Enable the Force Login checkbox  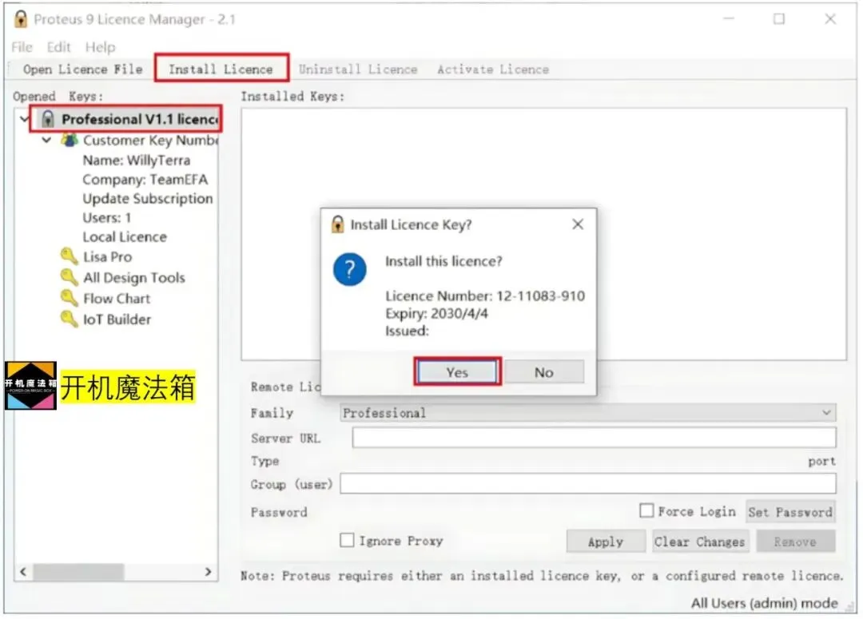click(646, 510)
